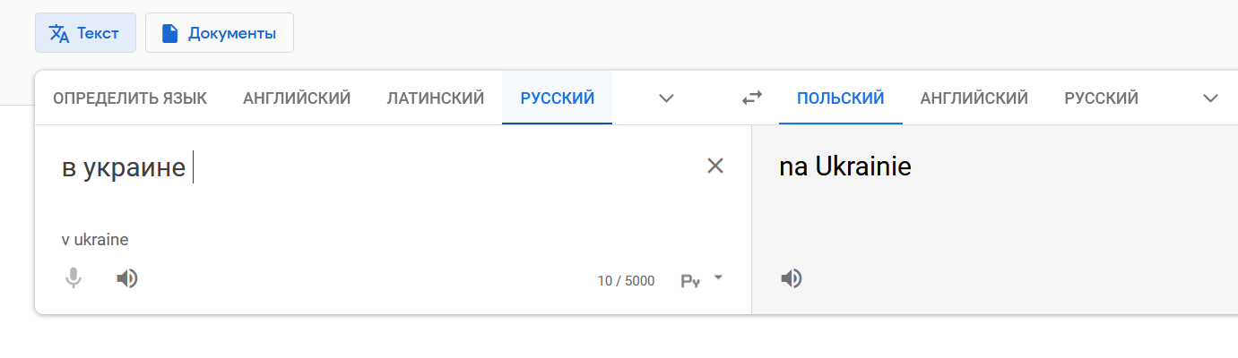The width and height of the screenshot is (1238, 358).
Task: Set target language to Русский
Action: (x=1102, y=98)
